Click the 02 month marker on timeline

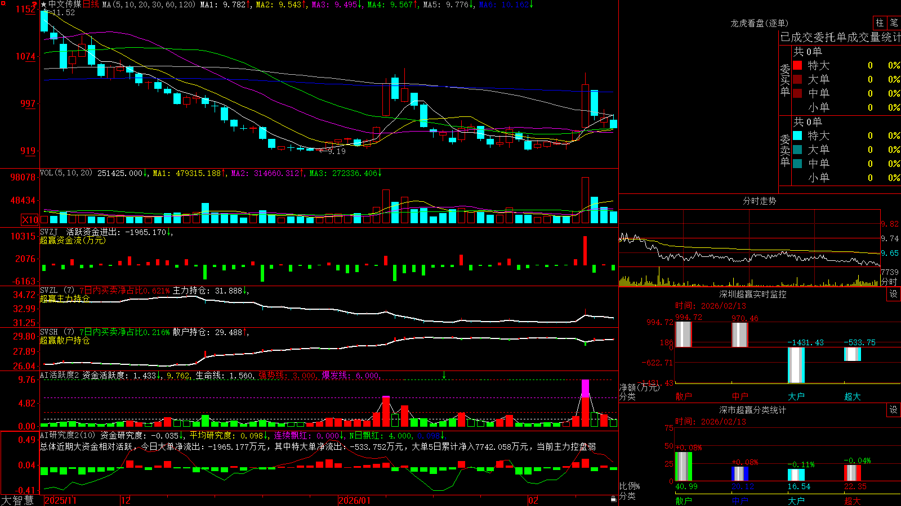click(533, 500)
